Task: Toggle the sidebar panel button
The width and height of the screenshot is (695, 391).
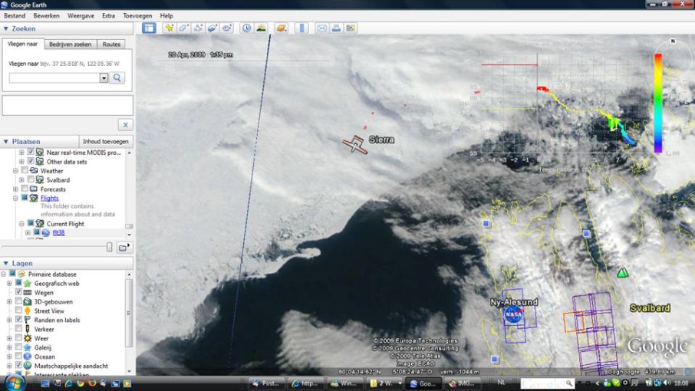Action: pyautogui.click(x=149, y=28)
